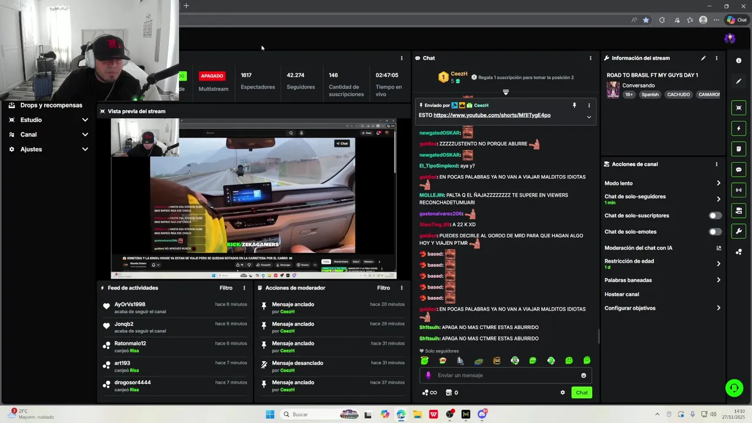Click the browser favorites star icon
Image resolution: width=752 pixels, height=423 pixels.
646,20
